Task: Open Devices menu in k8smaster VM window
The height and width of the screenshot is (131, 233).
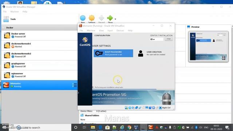Action: [120, 31]
